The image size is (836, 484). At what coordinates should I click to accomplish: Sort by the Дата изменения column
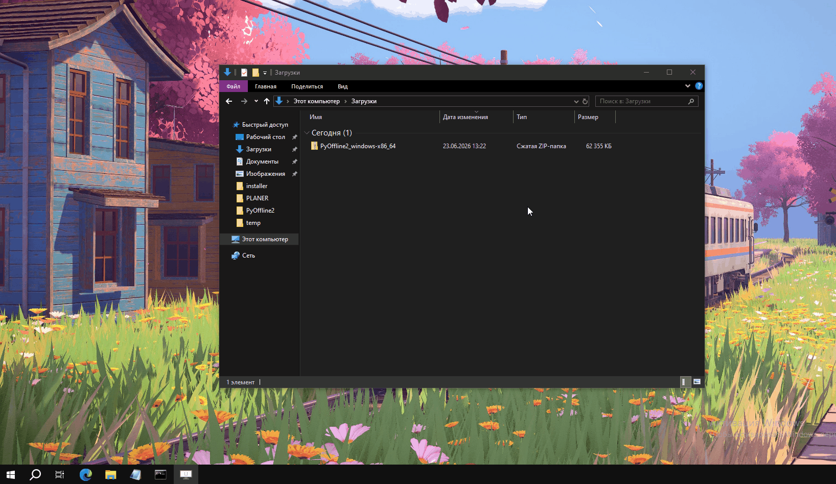coord(466,117)
